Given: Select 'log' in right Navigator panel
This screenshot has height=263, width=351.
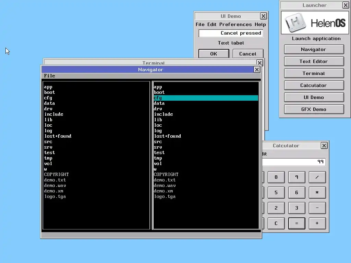Looking at the screenshot, I should (206, 131).
